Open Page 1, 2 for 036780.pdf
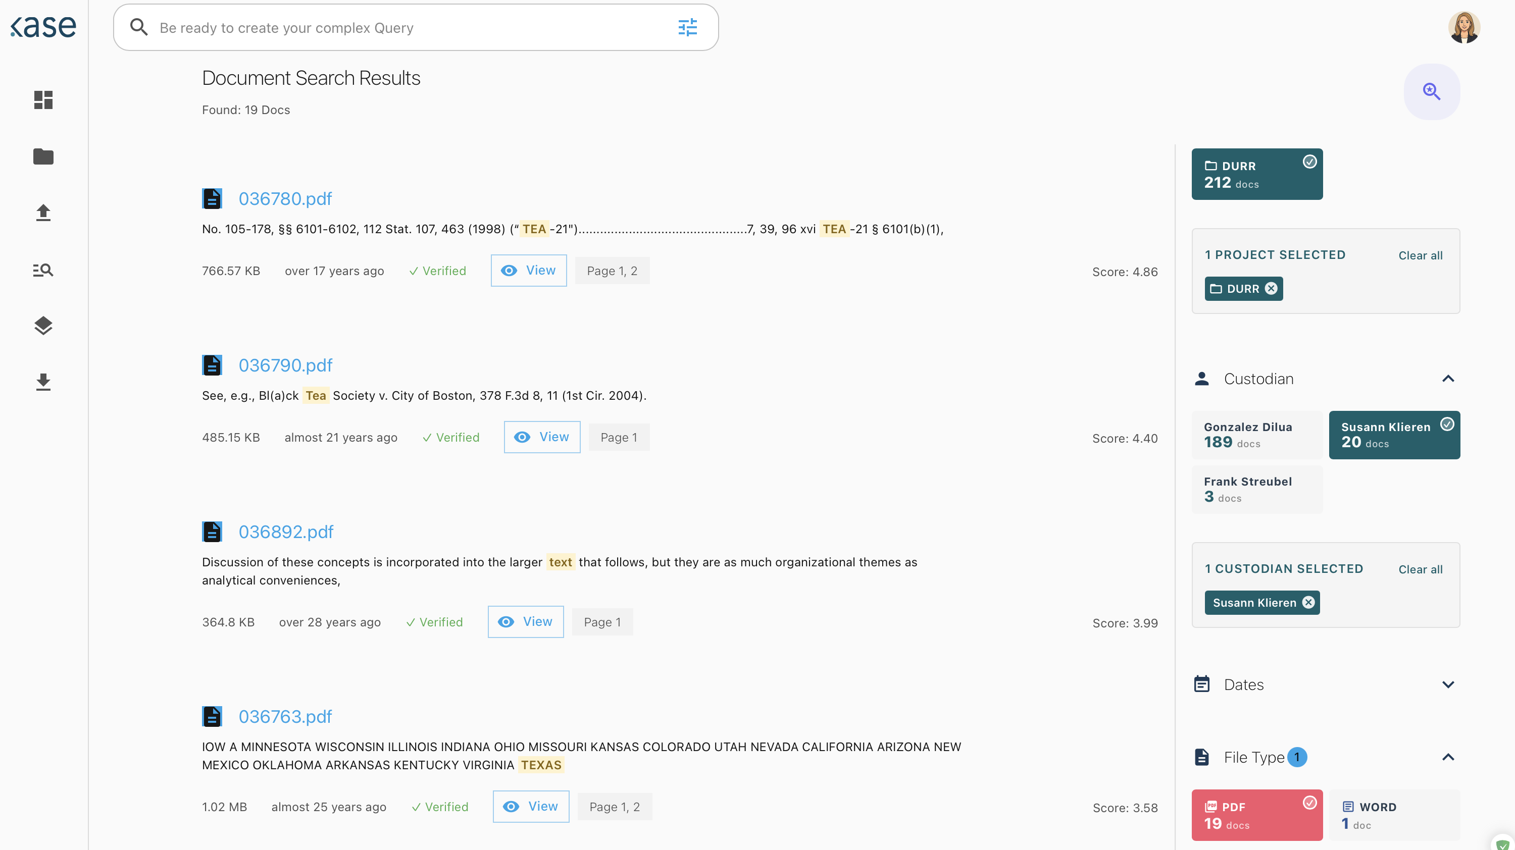The width and height of the screenshot is (1515, 850). pos(612,271)
